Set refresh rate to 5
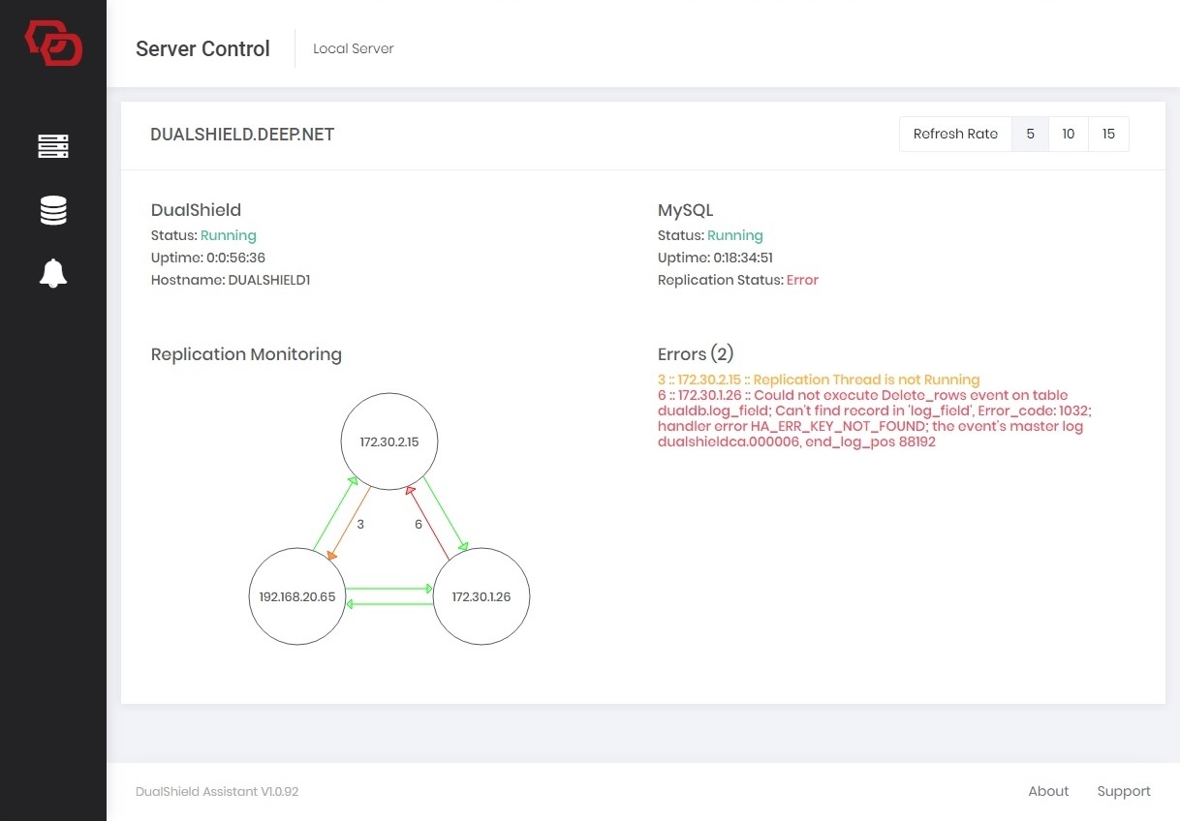1180x821 pixels. pyautogui.click(x=1030, y=135)
